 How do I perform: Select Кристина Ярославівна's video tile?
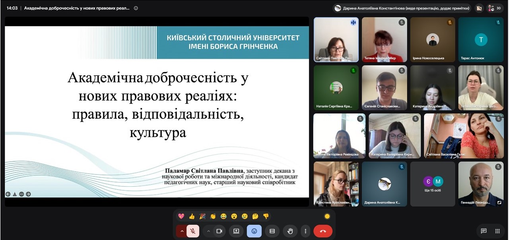click(x=336, y=184)
